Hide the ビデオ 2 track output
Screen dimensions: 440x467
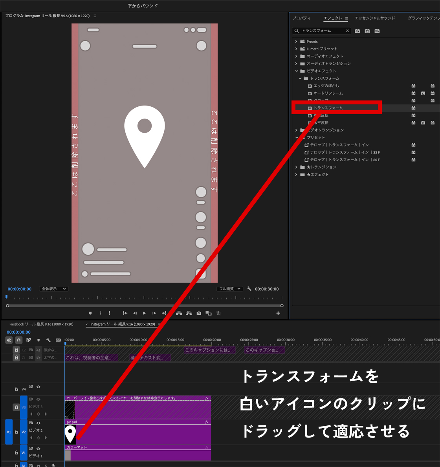[38, 423]
